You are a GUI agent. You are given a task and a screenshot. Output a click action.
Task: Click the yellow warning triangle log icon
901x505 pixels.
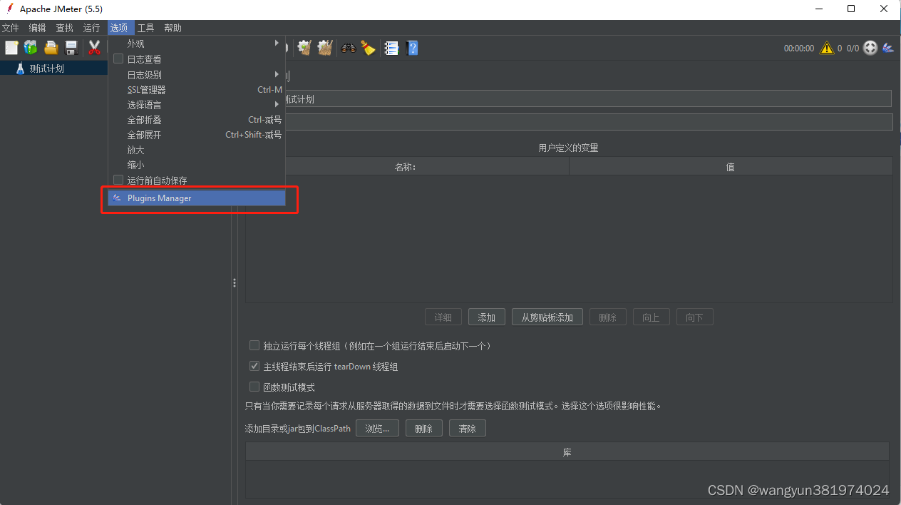tap(827, 48)
